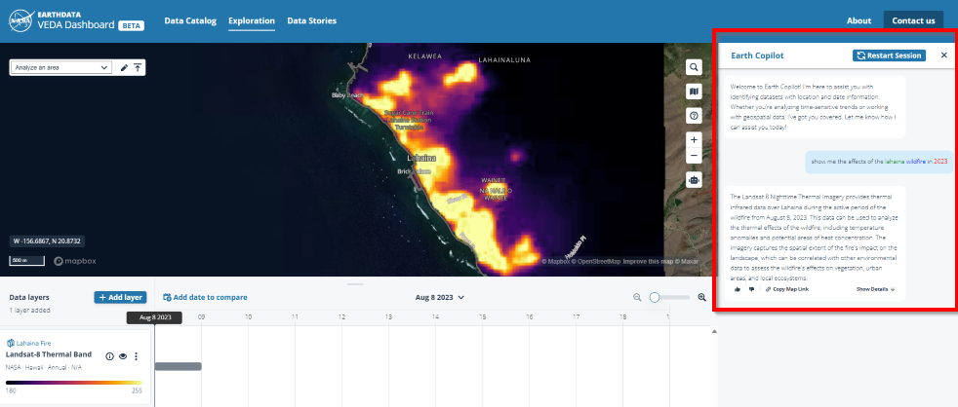Open Landsat-8 layer three-dot options menu

137,356
